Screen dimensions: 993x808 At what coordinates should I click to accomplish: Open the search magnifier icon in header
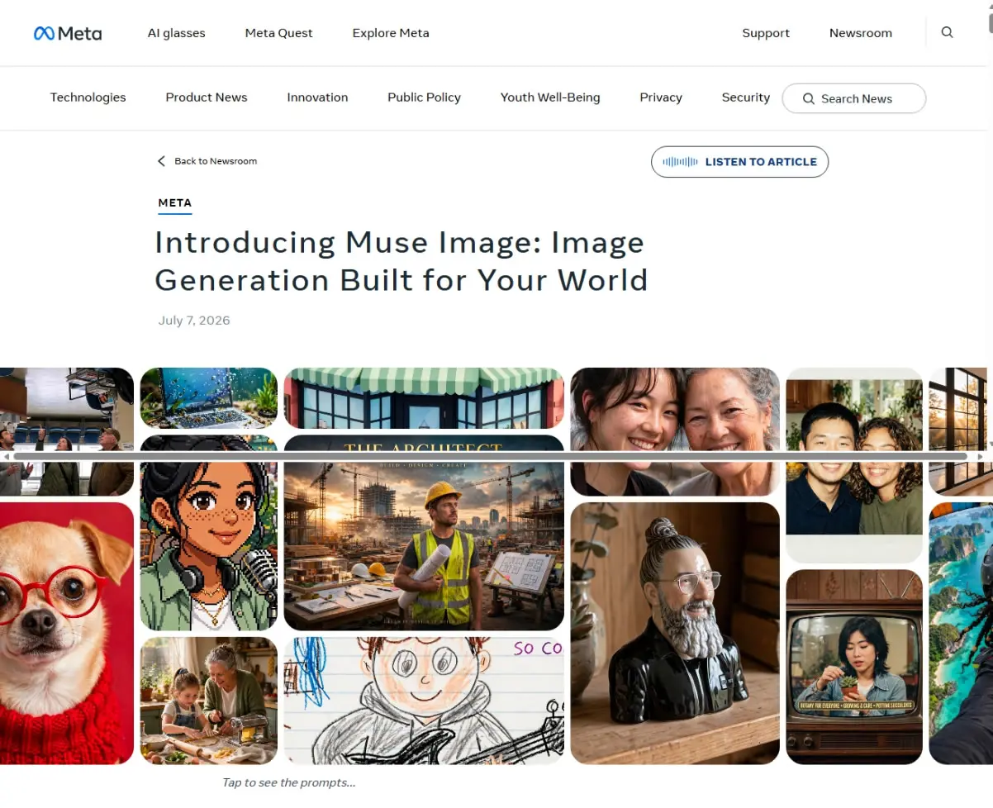coord(948,33)
